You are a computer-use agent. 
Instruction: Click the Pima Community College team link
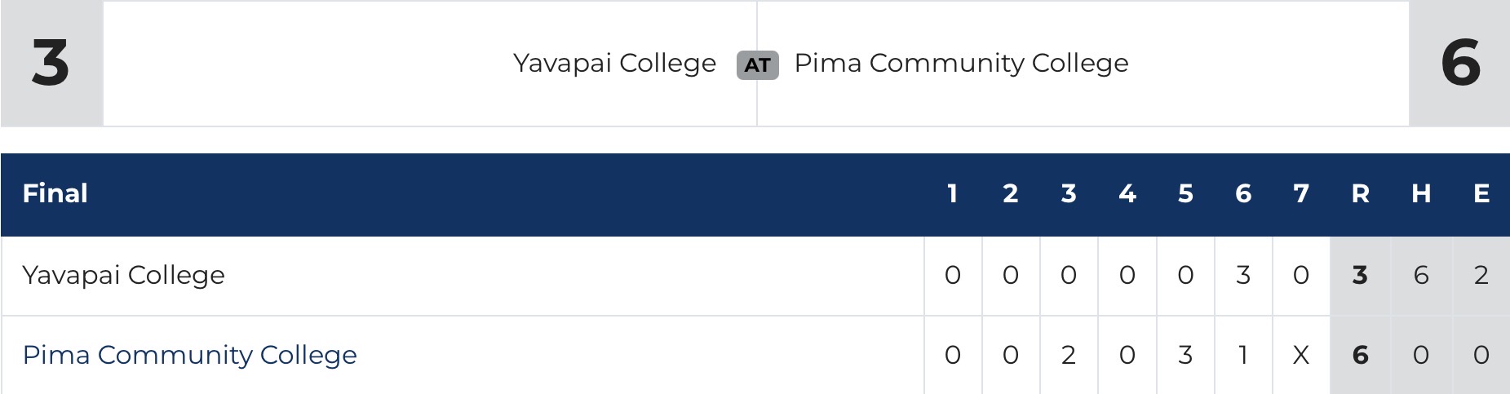189,355
